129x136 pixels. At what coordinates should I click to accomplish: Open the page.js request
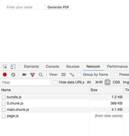[x=13, y=116]
